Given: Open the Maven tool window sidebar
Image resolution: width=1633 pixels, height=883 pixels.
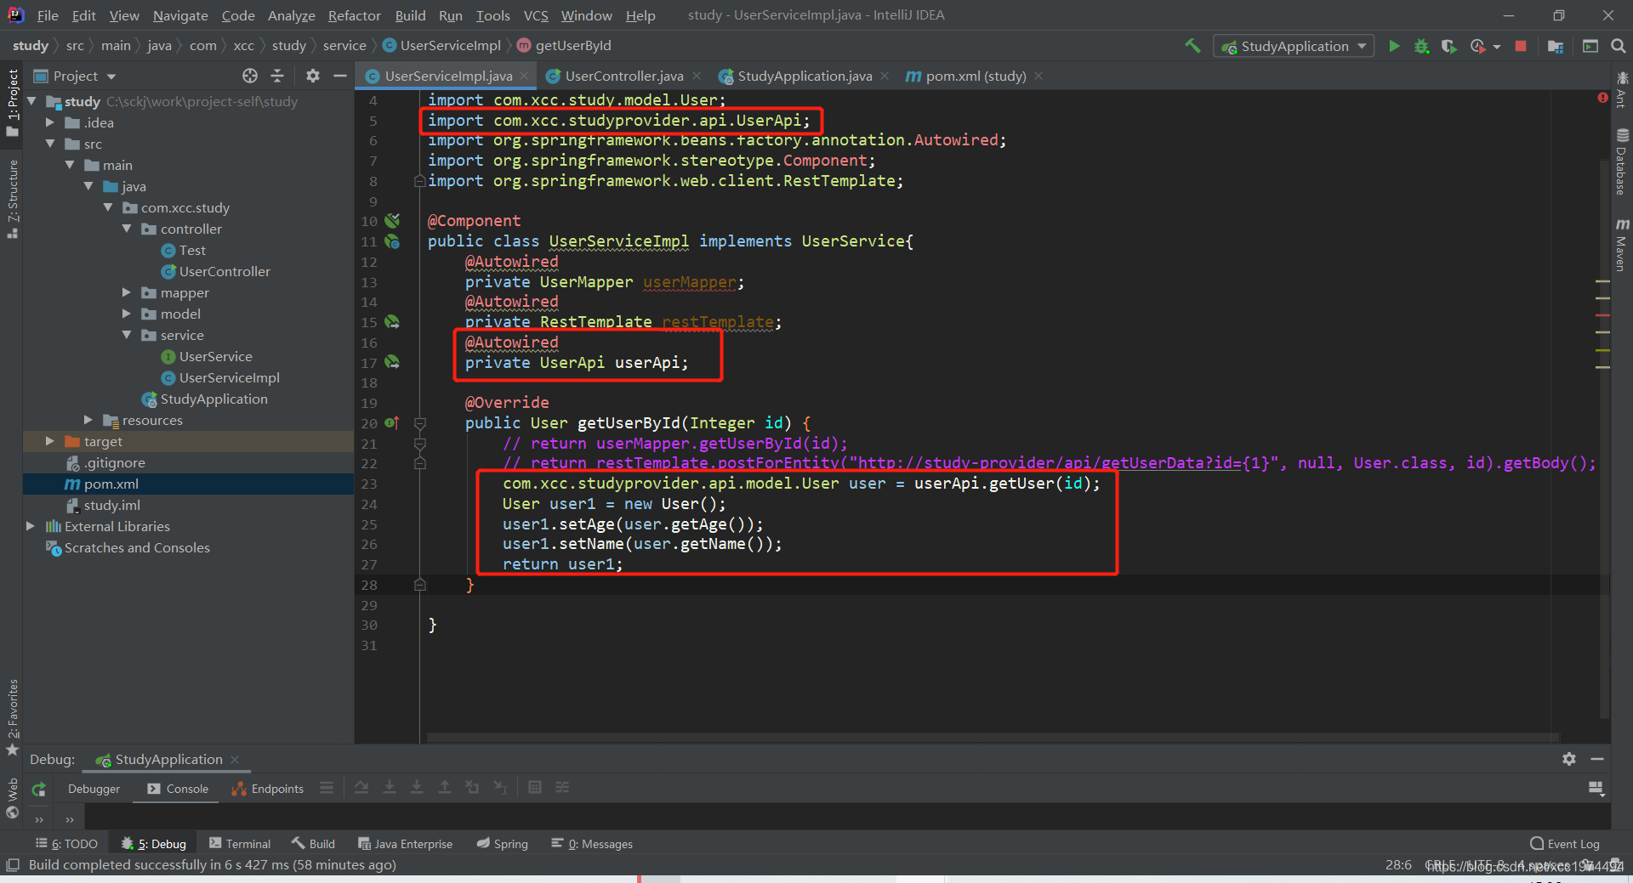Looking at the screenshot, I should (x=1622, y=245).
